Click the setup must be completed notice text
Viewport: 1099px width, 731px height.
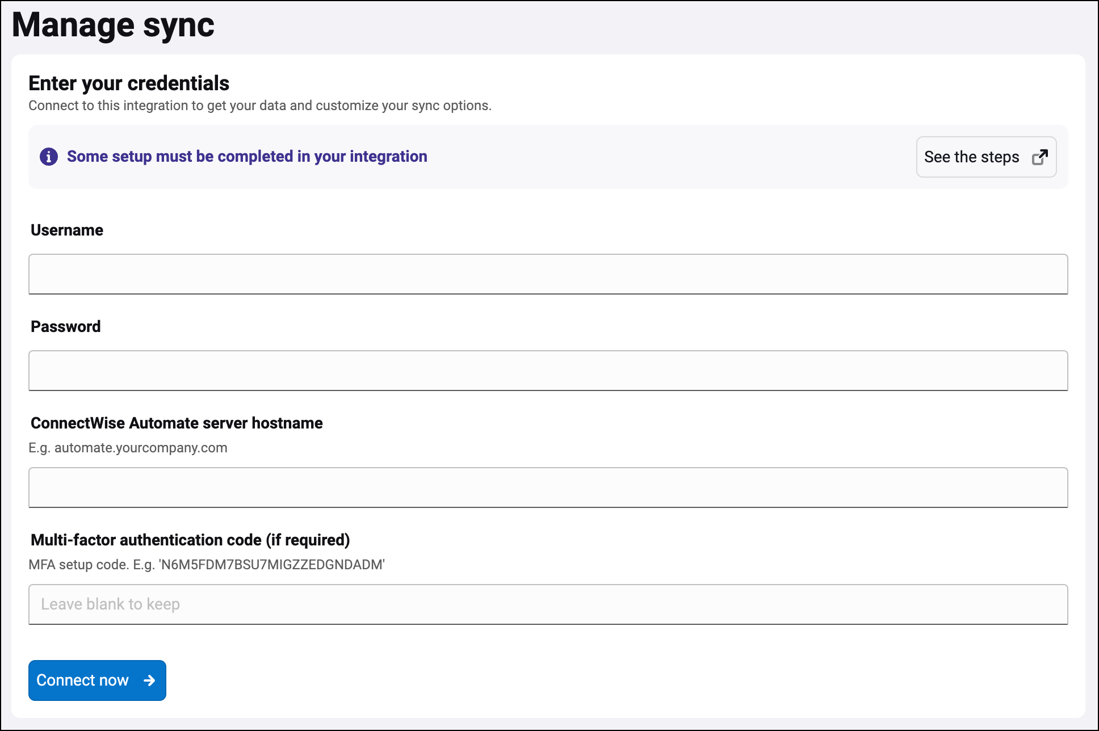click(247, 157)
